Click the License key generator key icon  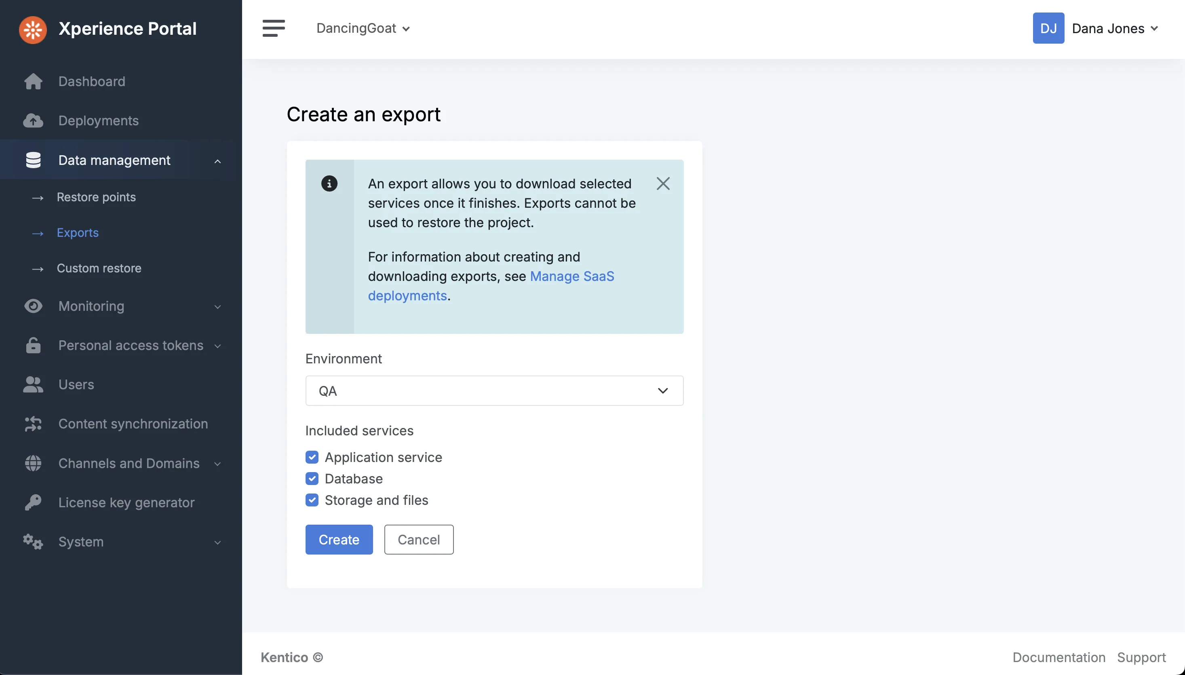33,502
